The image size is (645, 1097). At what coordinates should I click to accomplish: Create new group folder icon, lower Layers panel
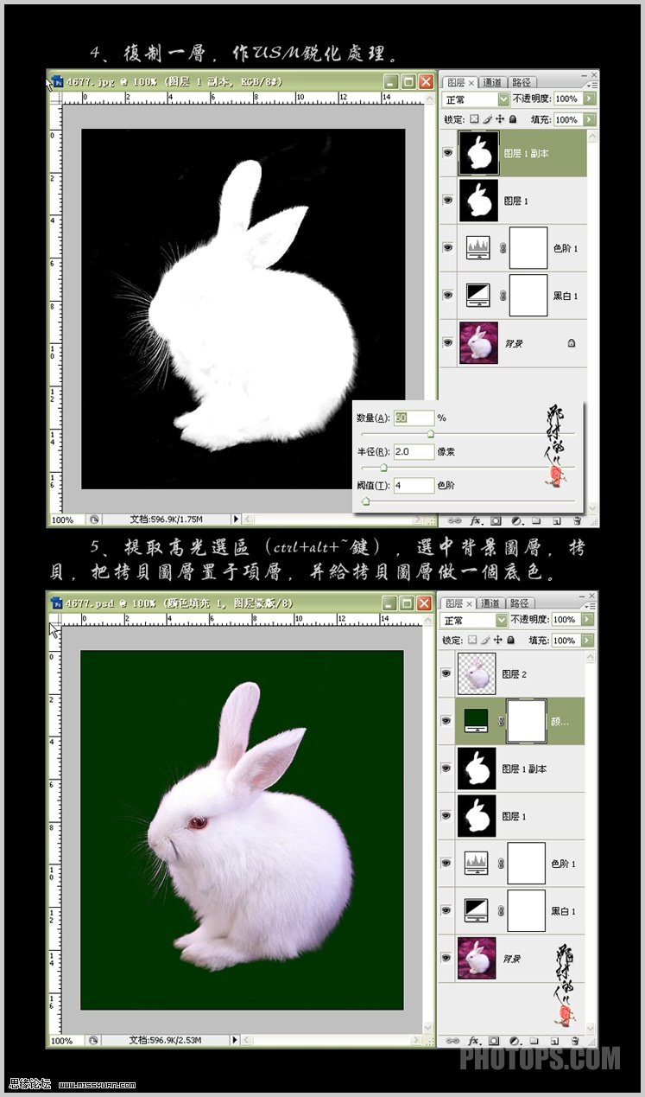[x=535, y=1041]
